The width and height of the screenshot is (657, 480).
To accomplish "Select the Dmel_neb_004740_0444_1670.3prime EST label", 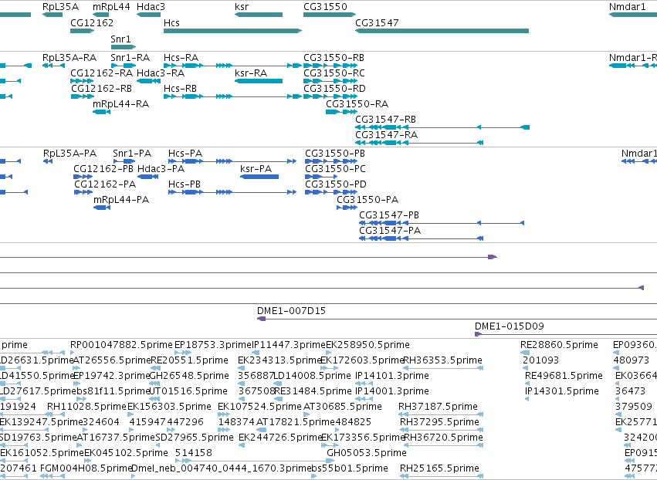I will [222, 468].
